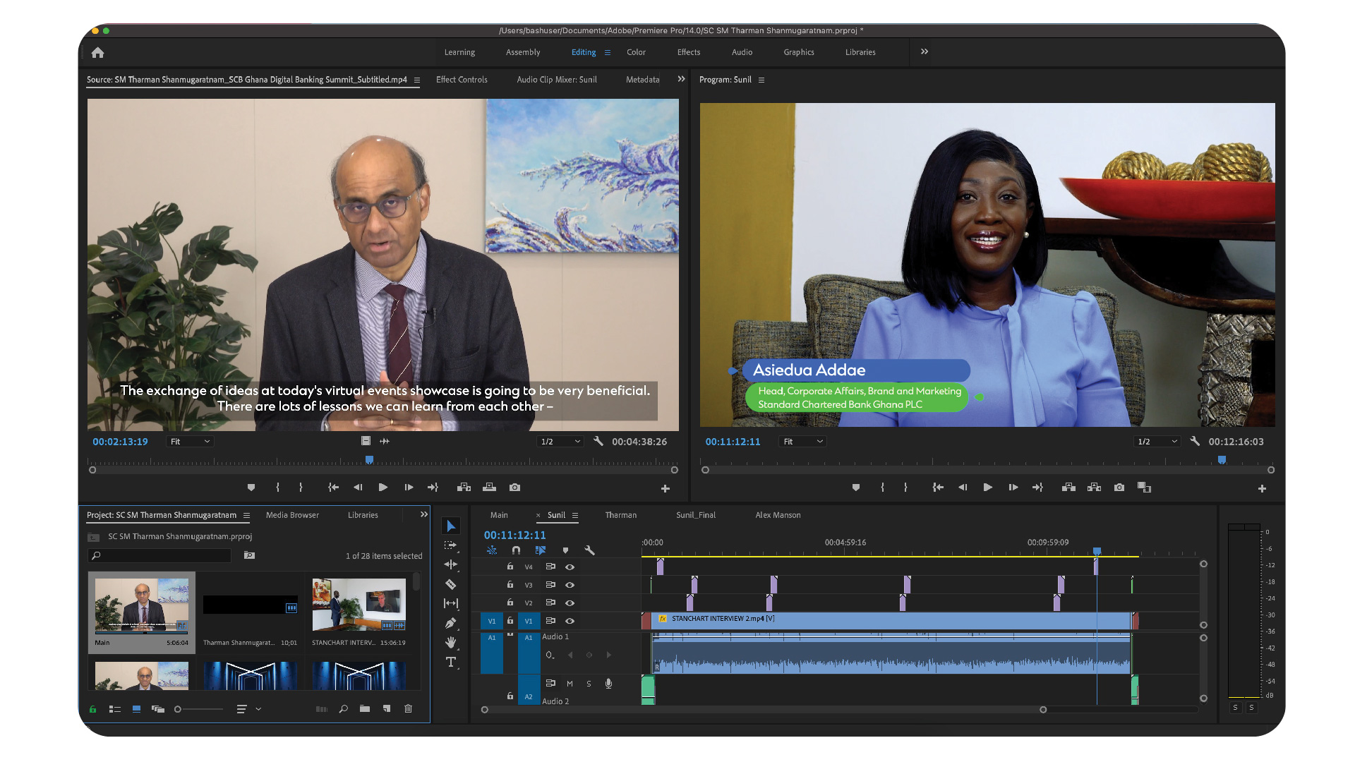Open the Media Browser tab
This screenshot has height=762, width=1355.
(x=292, y=515)
